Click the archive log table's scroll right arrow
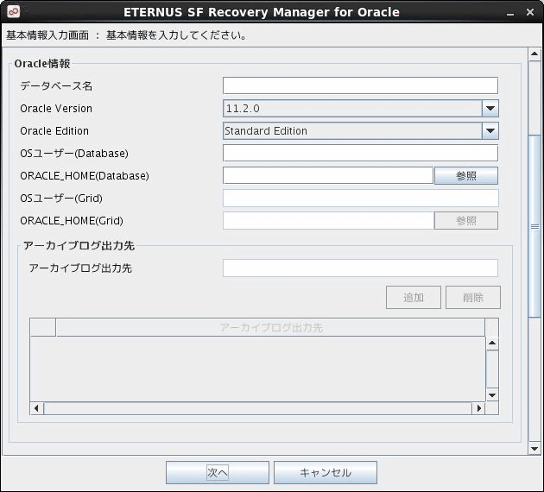Screen dimensions: 544x492 [478, 408]
